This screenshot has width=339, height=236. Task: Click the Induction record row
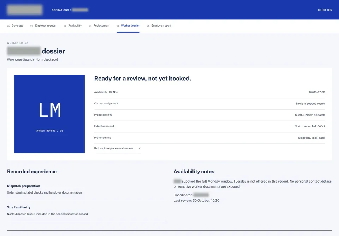(x=209, y=126)
